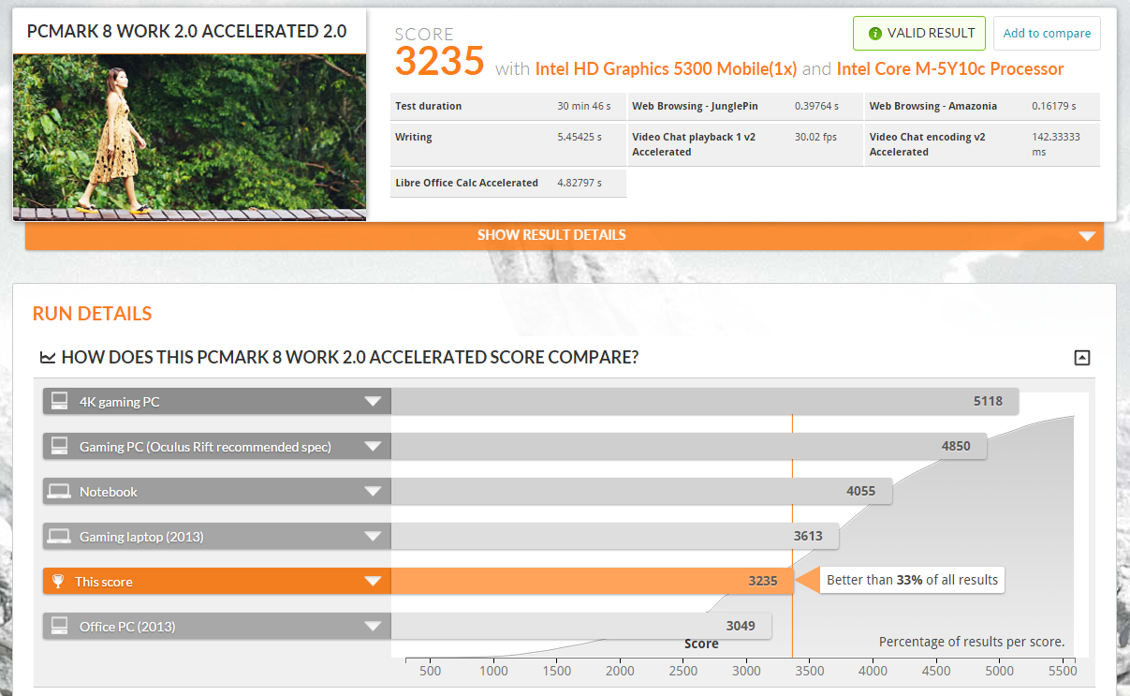Expand the Gaming PC (Oculus Rift) dropdown arrow
The height and width of the screenshot is (696, 1130).
click(374, 447)
